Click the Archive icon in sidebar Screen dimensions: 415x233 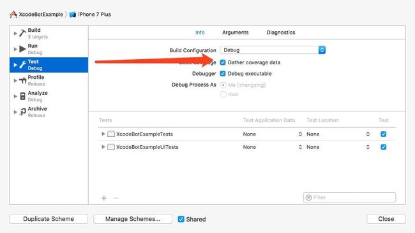pos(23,112)
